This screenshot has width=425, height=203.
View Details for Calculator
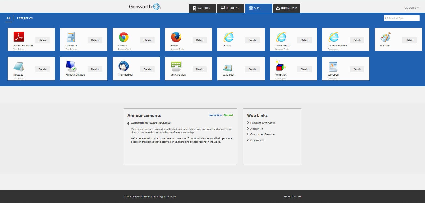coord(95,40)
